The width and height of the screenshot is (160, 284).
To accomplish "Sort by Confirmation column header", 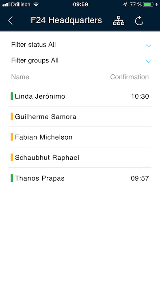I will click(x=130, y=77).
